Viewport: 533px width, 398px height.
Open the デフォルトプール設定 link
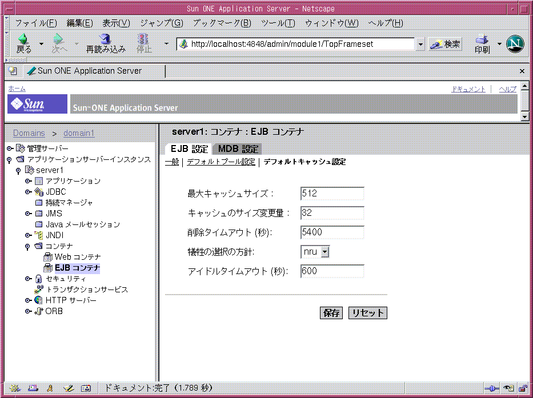coord(221,162)
